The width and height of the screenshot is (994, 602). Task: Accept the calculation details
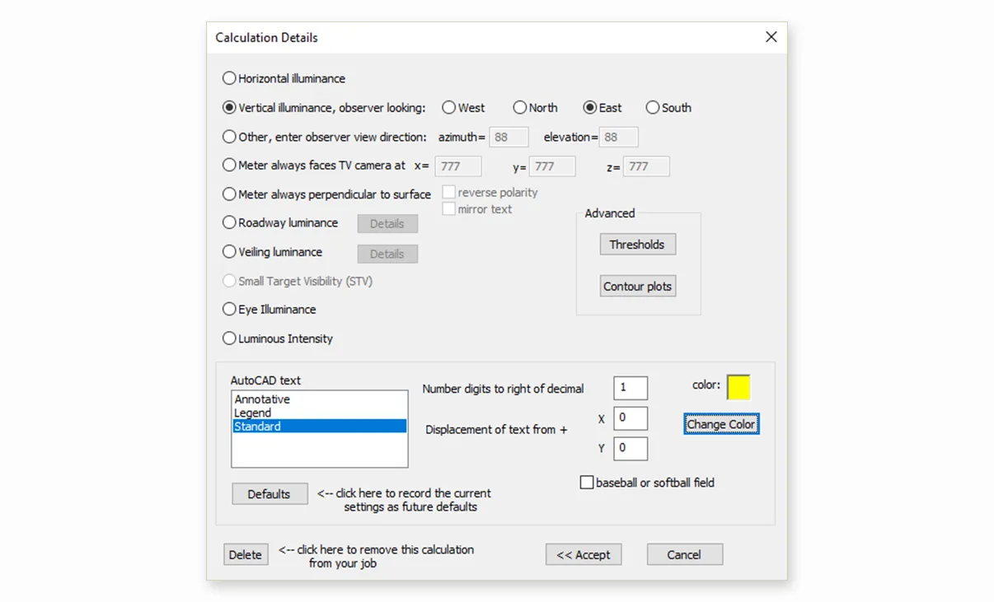pyautogui.click(x=584, y=554)
